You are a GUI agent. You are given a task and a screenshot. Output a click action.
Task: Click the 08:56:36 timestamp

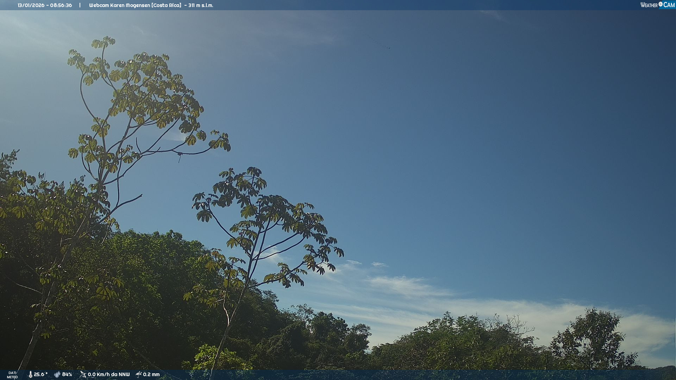pyautogui.click(x=61, y=5)
